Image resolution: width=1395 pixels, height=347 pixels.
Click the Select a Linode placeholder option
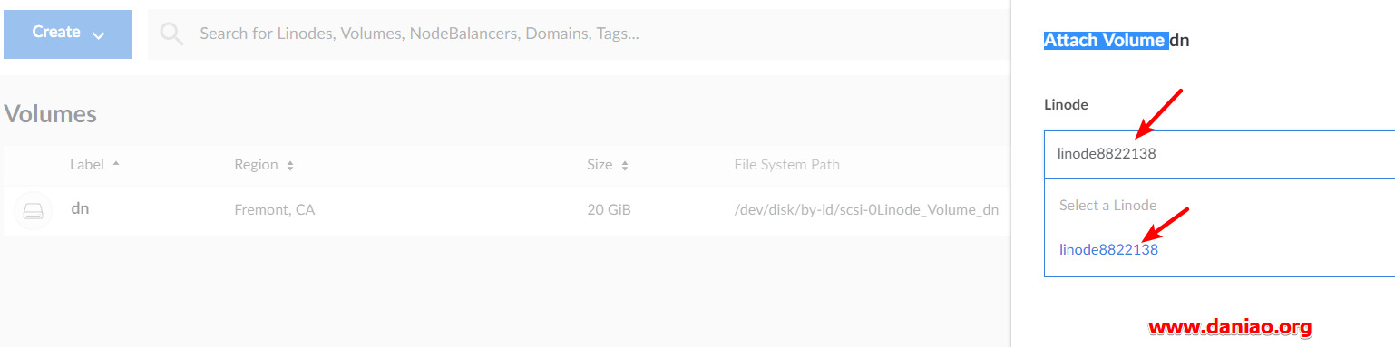[x=1107, y=205]
